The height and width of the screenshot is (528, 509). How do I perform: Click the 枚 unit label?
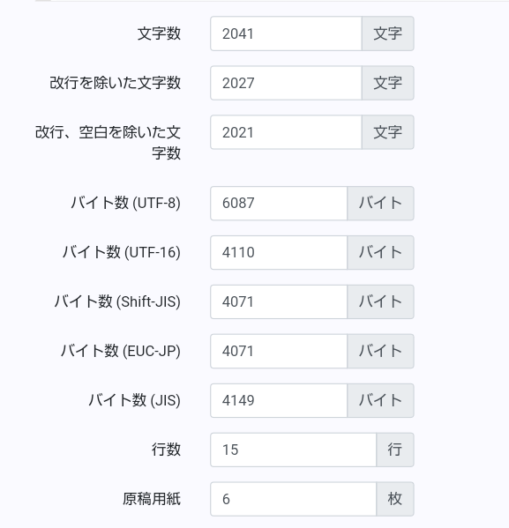coord(395,499)
